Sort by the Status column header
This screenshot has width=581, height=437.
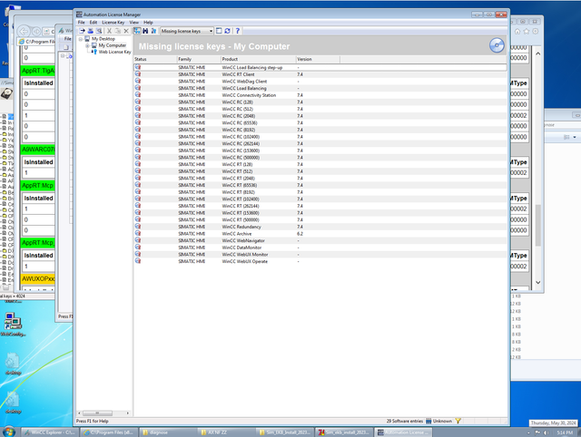pyautogui.click(x=155, y=59)
